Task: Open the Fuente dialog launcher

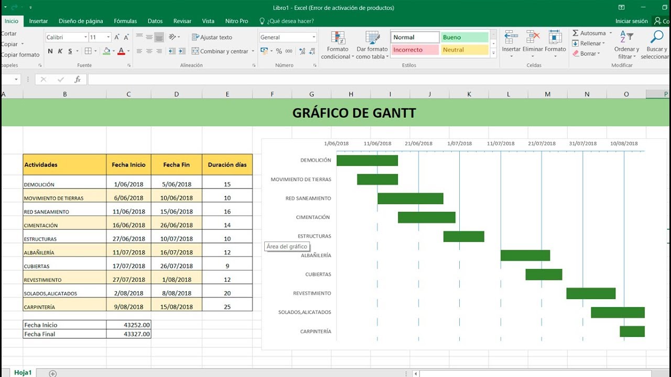Action: click(128, 65)
